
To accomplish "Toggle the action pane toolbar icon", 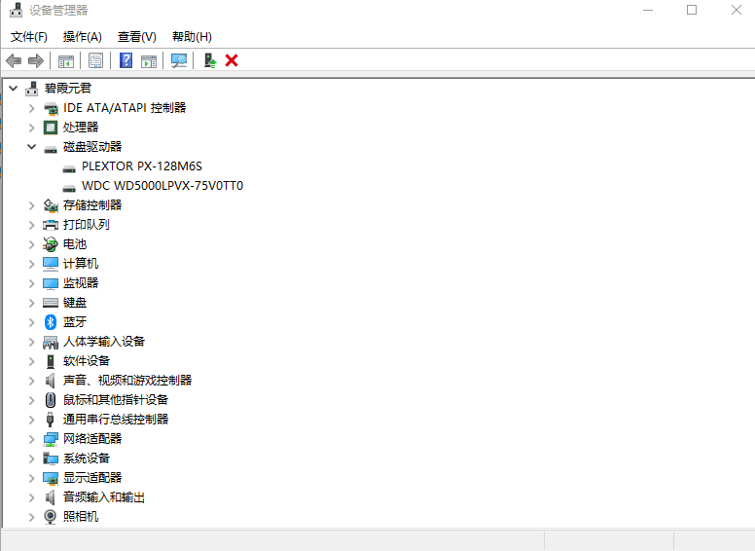I will [149, 61].
